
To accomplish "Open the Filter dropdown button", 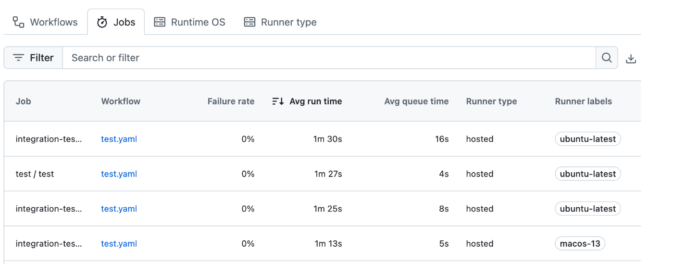I will pyautogui.click(x=34, y=58).
